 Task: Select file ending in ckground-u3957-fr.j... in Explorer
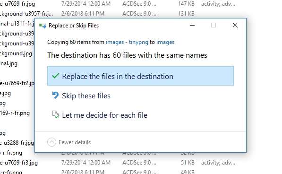26,14
